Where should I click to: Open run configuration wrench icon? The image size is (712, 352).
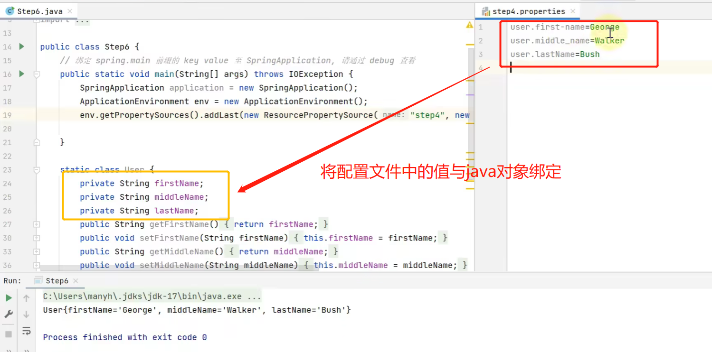[9, 314]
